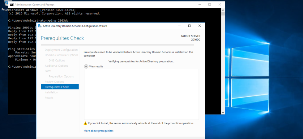303x139 pixels.
Task: Click the Command Prompt scrollbar thumb
Action: 223,14
